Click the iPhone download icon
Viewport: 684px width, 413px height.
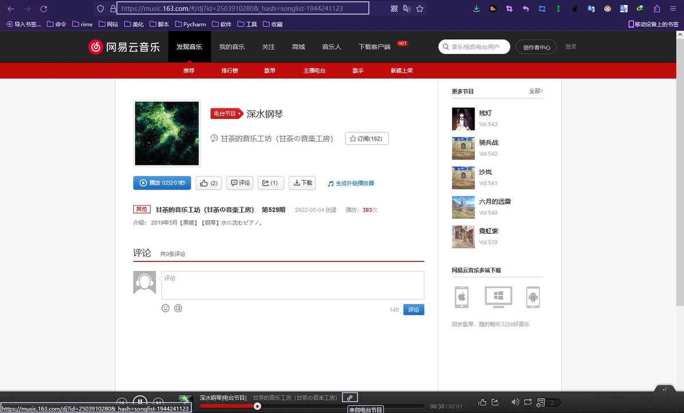coord(461,297)
